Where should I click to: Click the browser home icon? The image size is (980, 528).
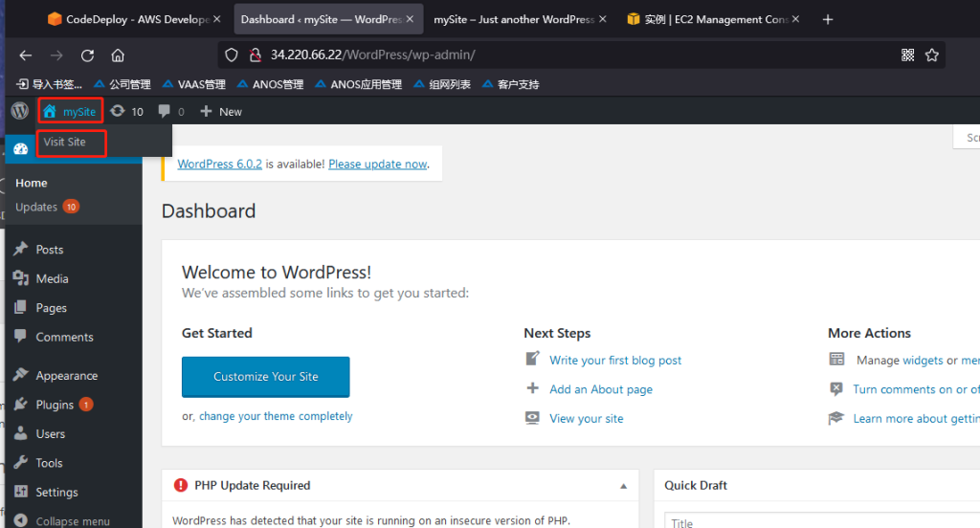pos(118,55)
